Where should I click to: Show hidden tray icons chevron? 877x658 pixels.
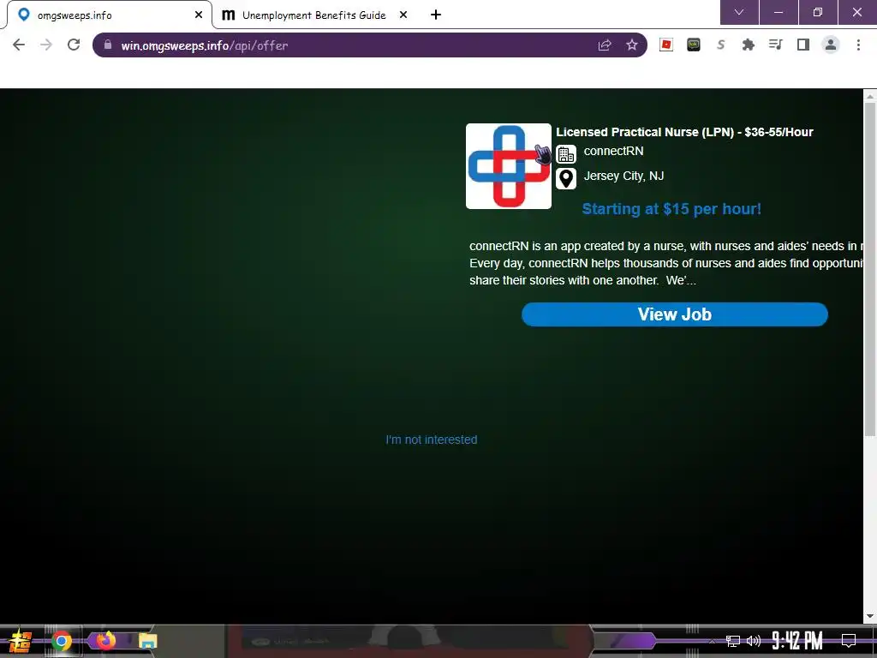[x=712, y=641]
